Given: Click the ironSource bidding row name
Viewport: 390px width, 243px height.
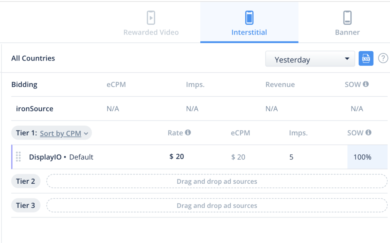Looking at the screenshot, I should (35, 109).
